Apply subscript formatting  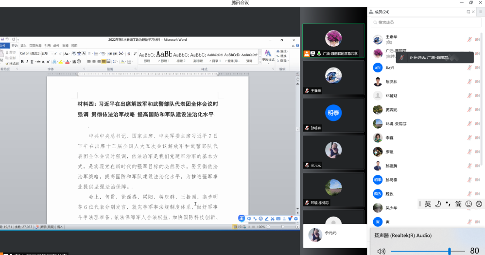43,62
